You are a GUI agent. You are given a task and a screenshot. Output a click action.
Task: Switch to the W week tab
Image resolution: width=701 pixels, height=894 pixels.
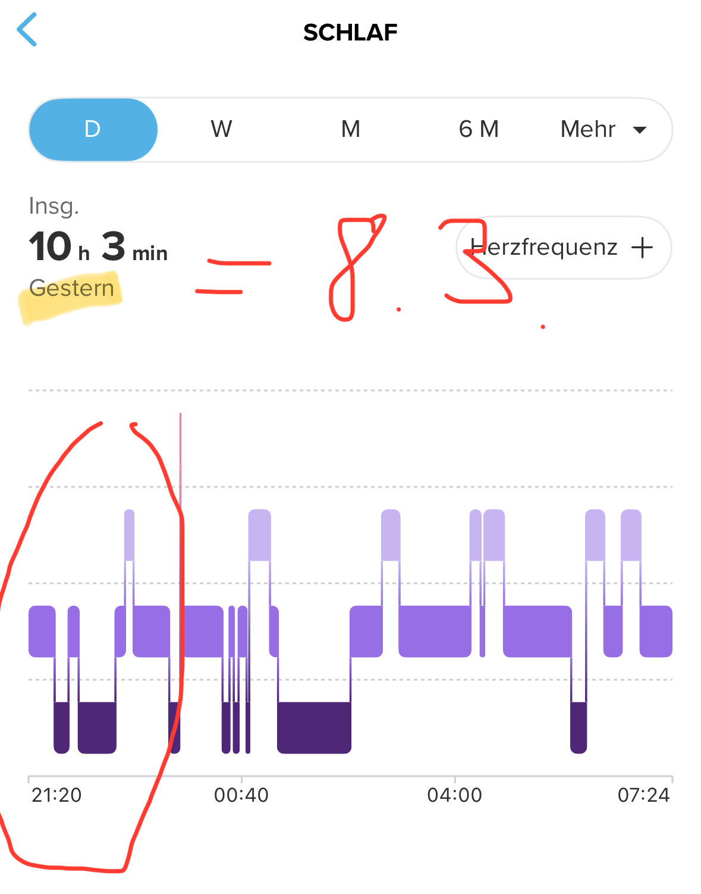coord(221,129)
